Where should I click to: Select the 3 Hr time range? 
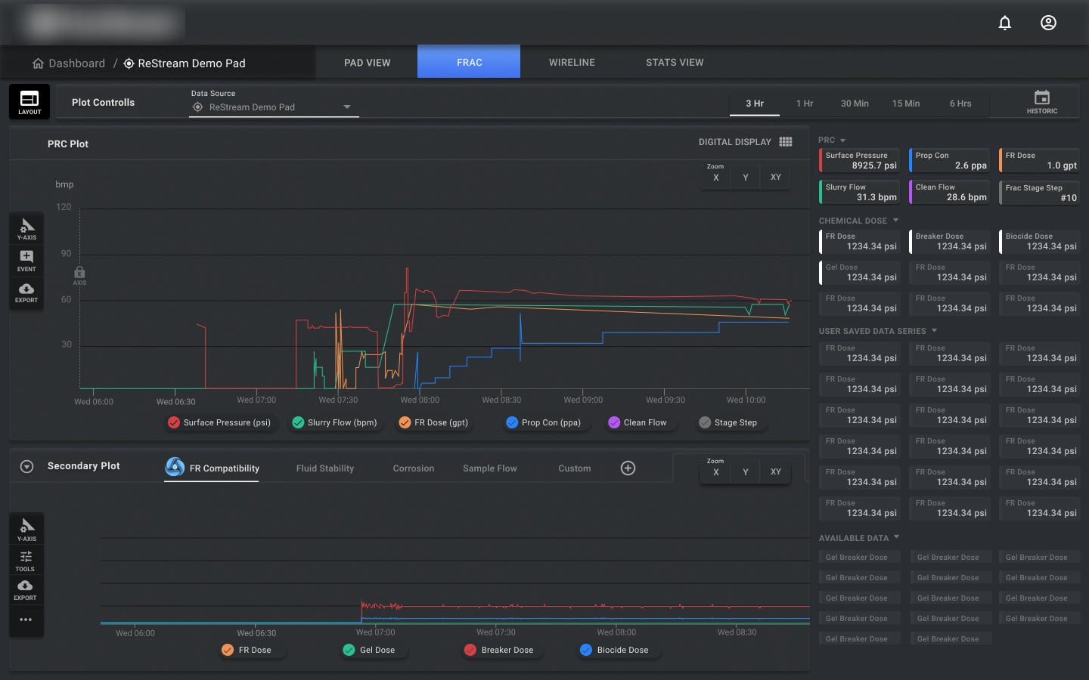point(755,104)
